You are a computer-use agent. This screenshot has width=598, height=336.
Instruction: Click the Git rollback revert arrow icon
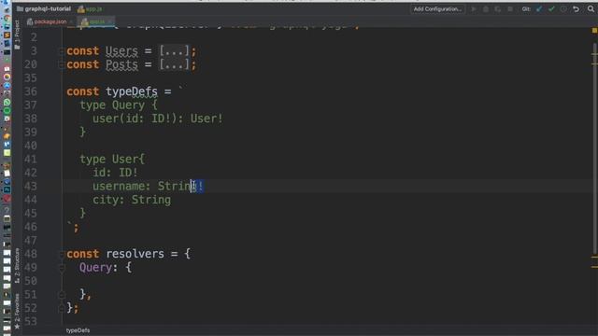(576, 8)
